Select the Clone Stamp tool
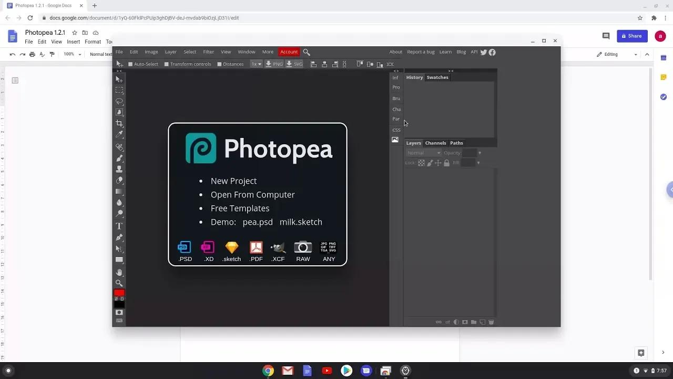This screenshot has width=673, height=379. pos(119,168)
